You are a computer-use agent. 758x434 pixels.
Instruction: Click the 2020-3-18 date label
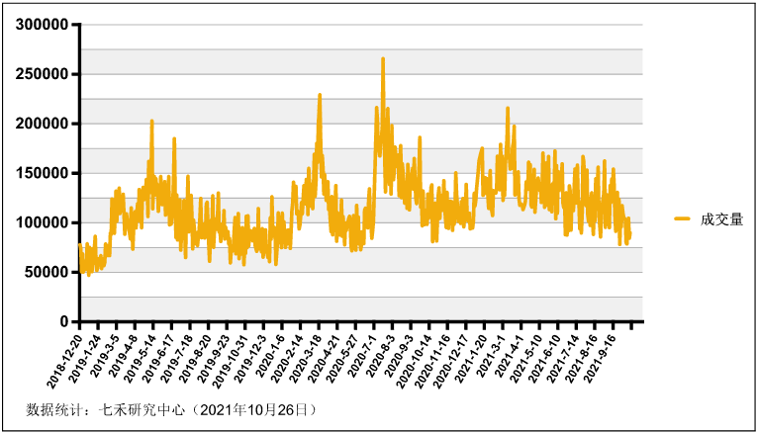point(306,358)
